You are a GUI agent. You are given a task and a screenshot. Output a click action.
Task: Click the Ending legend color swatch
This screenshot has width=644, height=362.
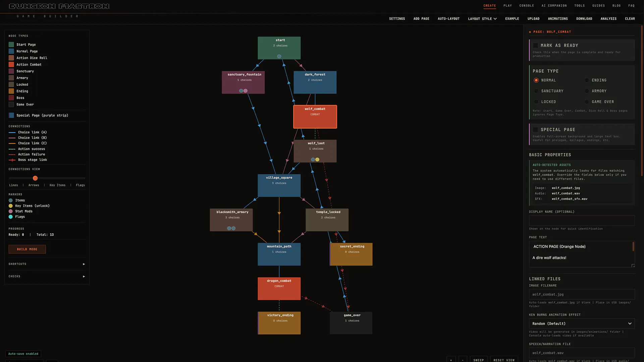click(11, 91)
